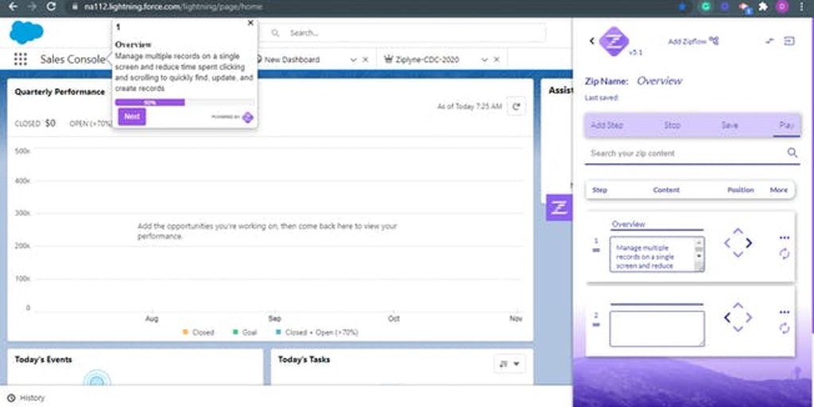Grab the step 1 reorder handle
This screenshot has height=407, width=814.
[x=596, y=250]
